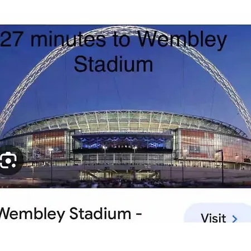
Task: Click the street lamp on the left
Action: point(51,166)
